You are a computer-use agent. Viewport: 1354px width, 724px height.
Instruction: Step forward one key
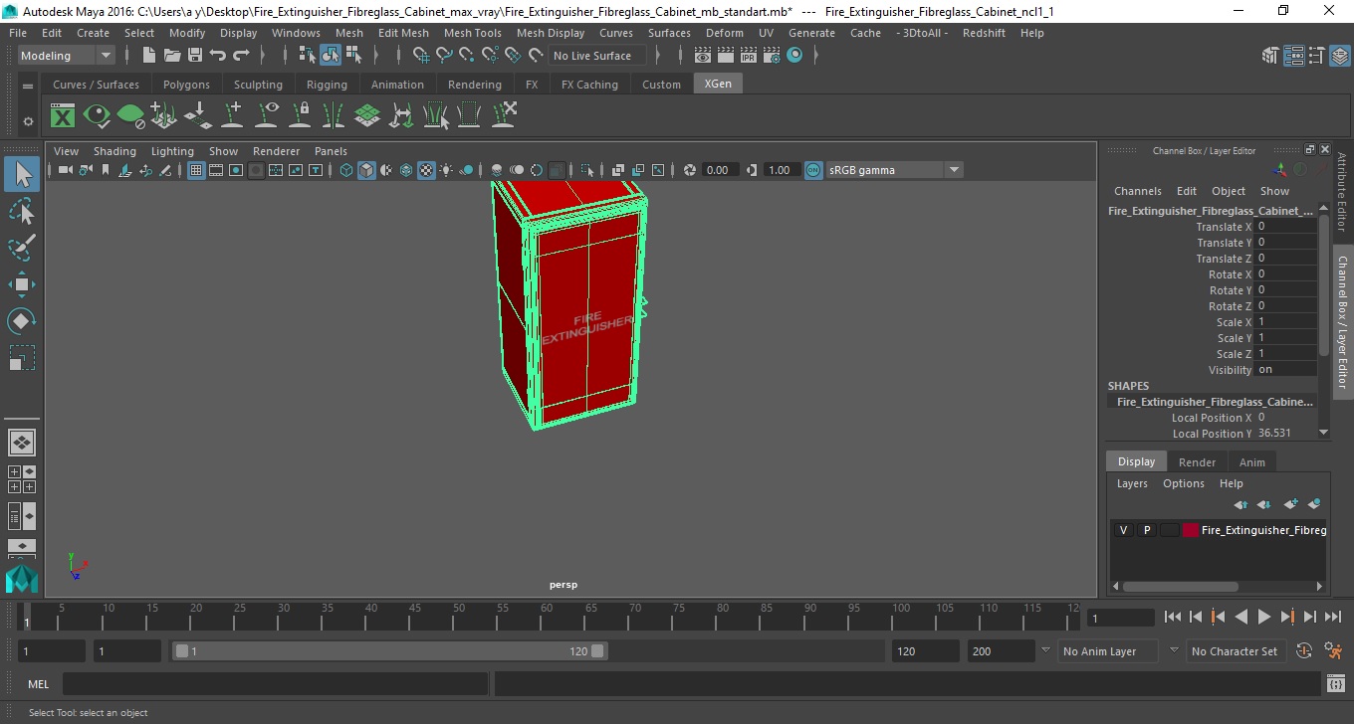pyautogui.click(x=1287, y=618)
